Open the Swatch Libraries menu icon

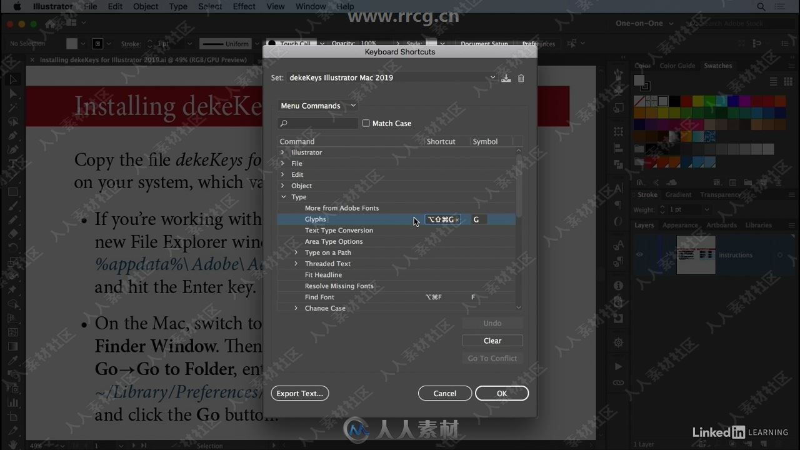tap(640, 183)
